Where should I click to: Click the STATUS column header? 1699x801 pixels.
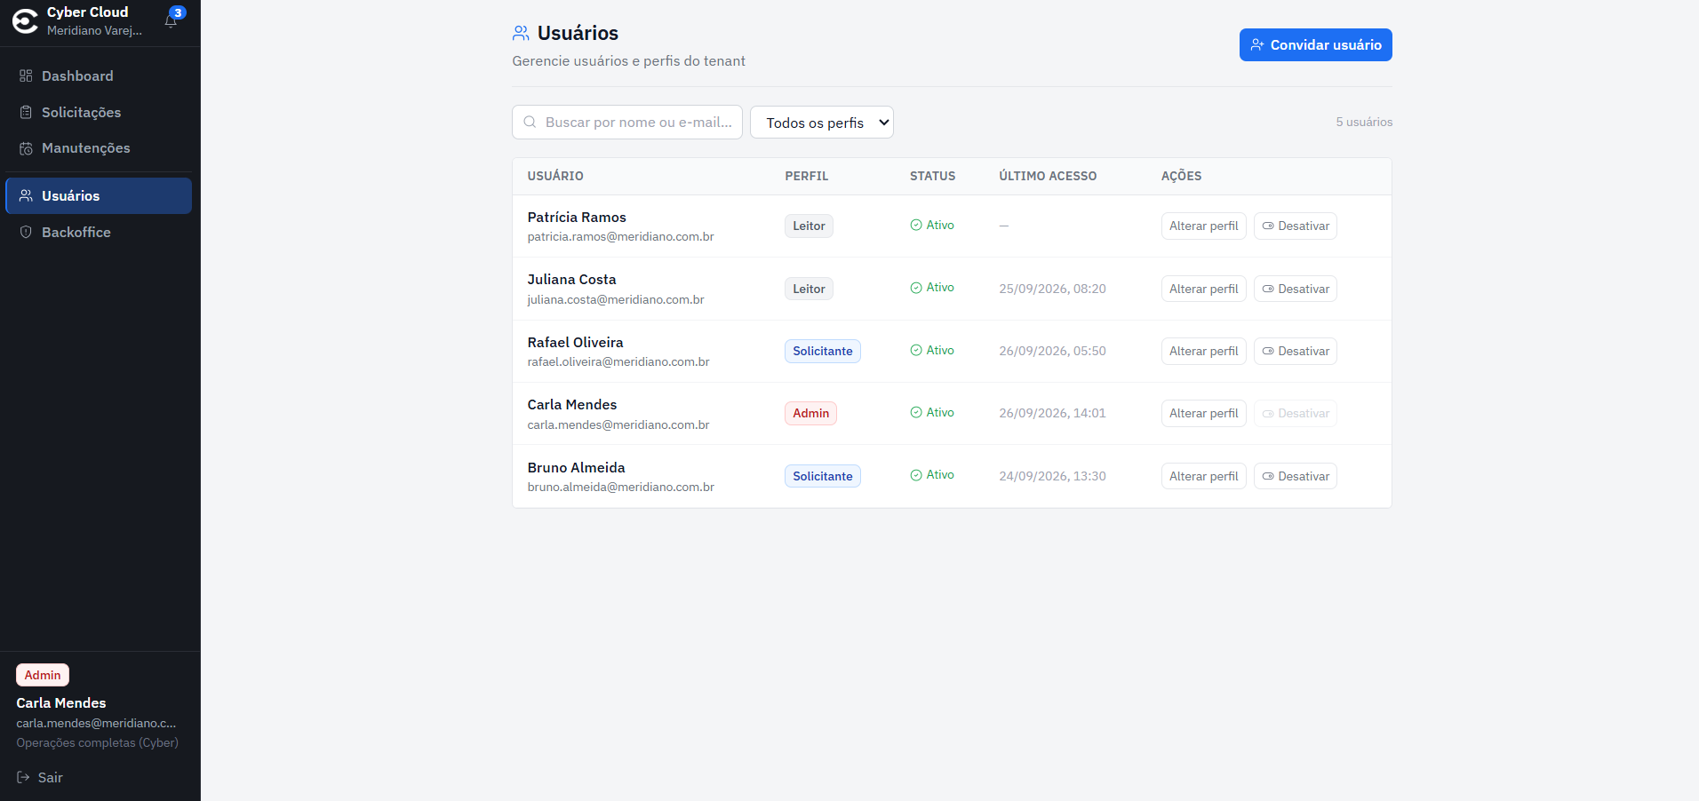point(933,177)
